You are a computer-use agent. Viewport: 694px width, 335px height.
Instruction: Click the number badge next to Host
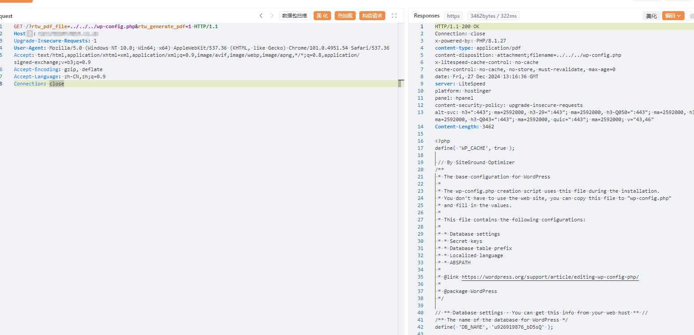(x=30, y=34)
